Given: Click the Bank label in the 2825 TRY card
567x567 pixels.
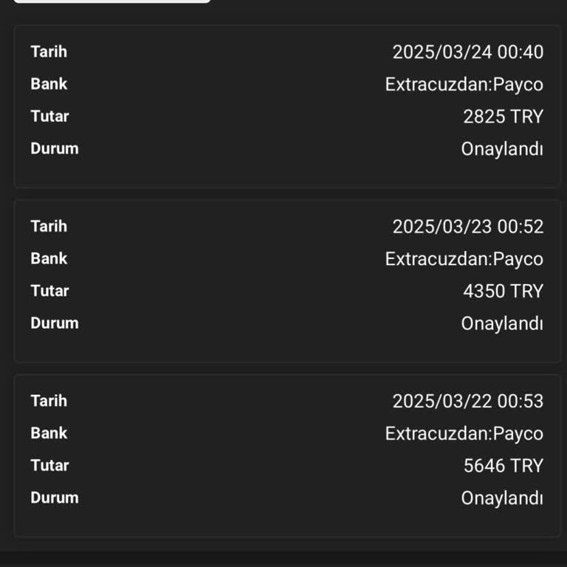Looking at the screenshot, I should (49, 84).
